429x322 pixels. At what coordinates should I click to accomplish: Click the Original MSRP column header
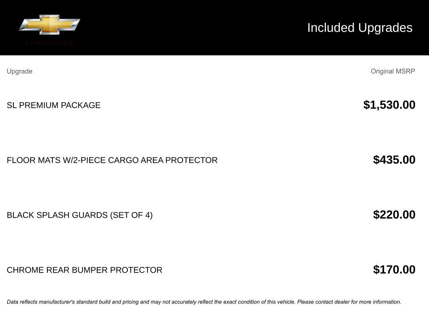pos(393,71)
